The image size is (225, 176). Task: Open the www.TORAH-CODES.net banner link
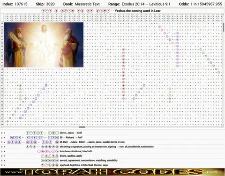[x=112, y=172]
